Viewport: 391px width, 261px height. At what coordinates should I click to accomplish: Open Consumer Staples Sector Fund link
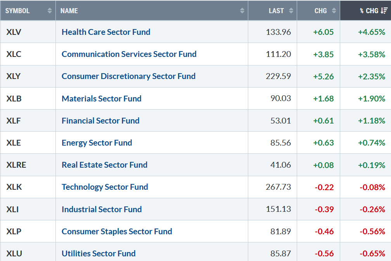(117, 232)
